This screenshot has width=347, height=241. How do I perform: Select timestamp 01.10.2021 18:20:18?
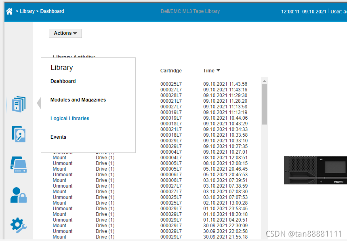(225, 214)
